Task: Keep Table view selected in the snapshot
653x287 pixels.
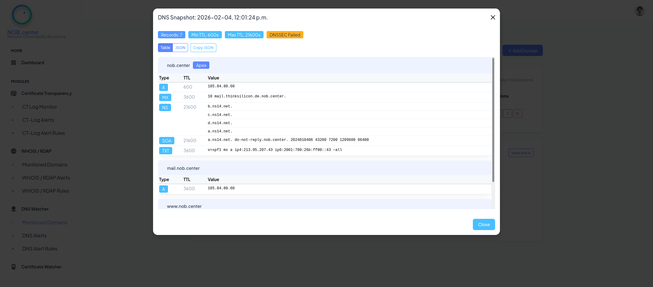Action: (165, 47)
